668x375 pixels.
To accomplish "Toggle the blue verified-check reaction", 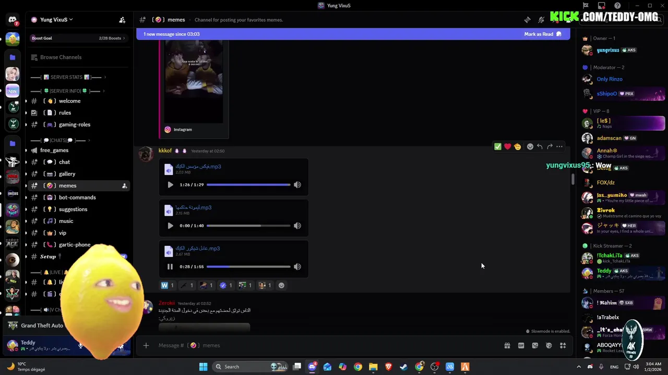I will tap(226, 285).
